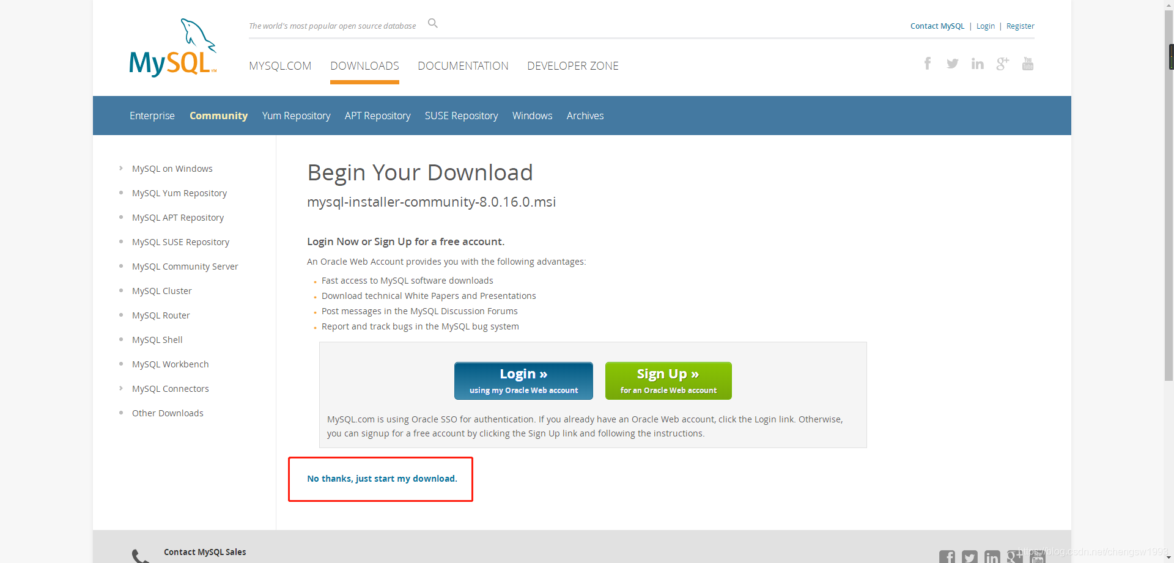The height and width of the screenshot is (563, 1174).
Task: Open MySQL SUSE Repository sidebar link
Action: coord(180,242)
